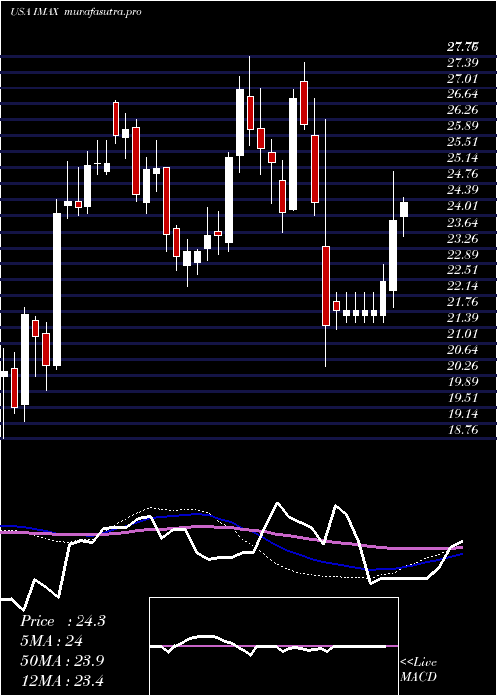Click the 19.89 price axis label

click(463, 382)
